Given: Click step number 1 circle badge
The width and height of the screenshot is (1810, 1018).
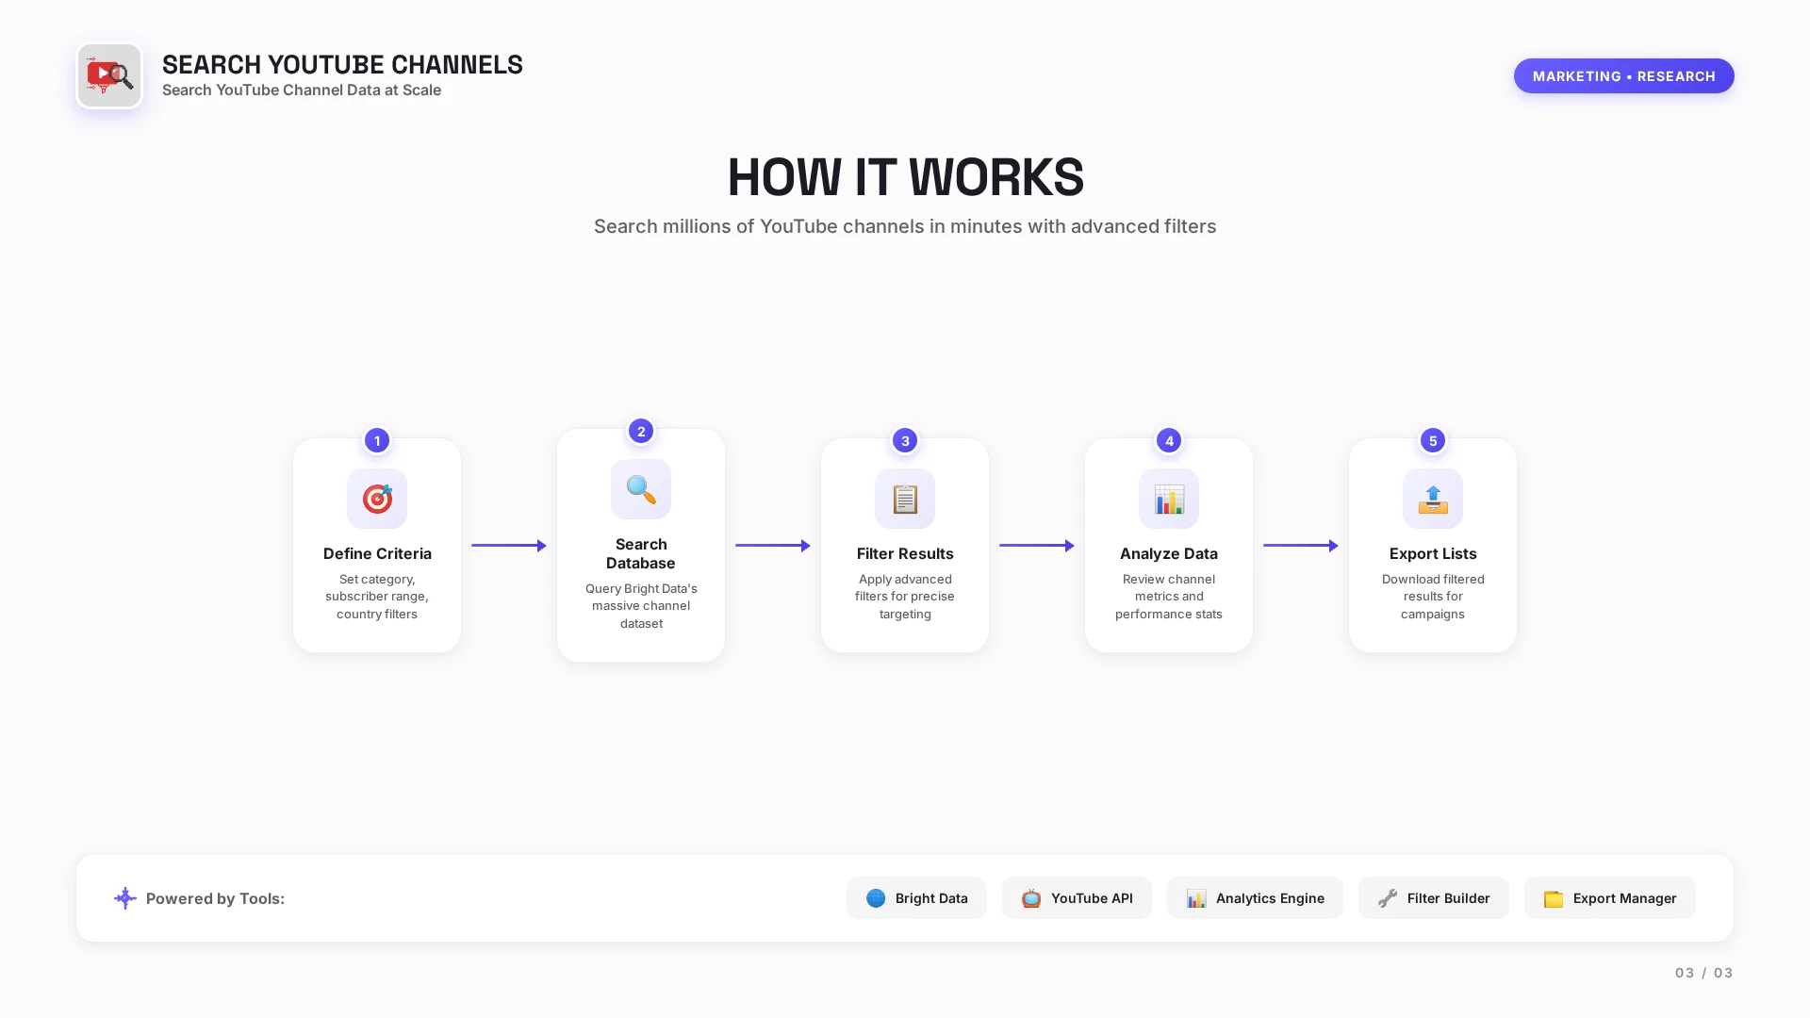Looking at the screenshot, I should 377,440.
